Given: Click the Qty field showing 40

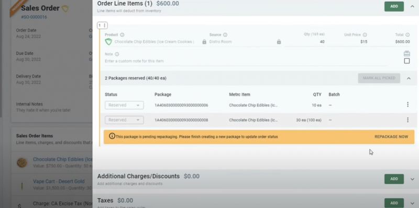Looking at the screenshot, I should pyautogui.click(x=305, y=42).
